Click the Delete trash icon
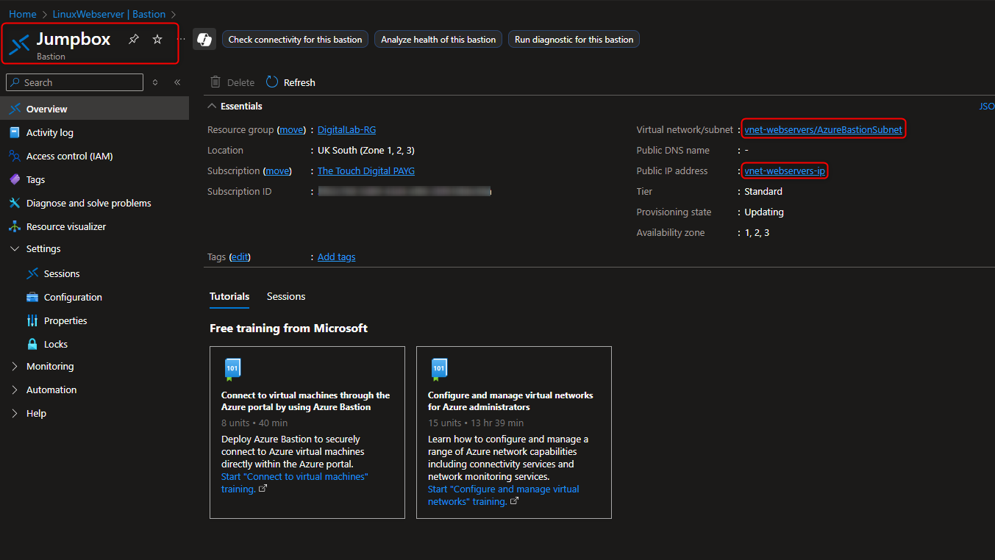This screenshot has height=560, width=995. click(x=213, y=82)
